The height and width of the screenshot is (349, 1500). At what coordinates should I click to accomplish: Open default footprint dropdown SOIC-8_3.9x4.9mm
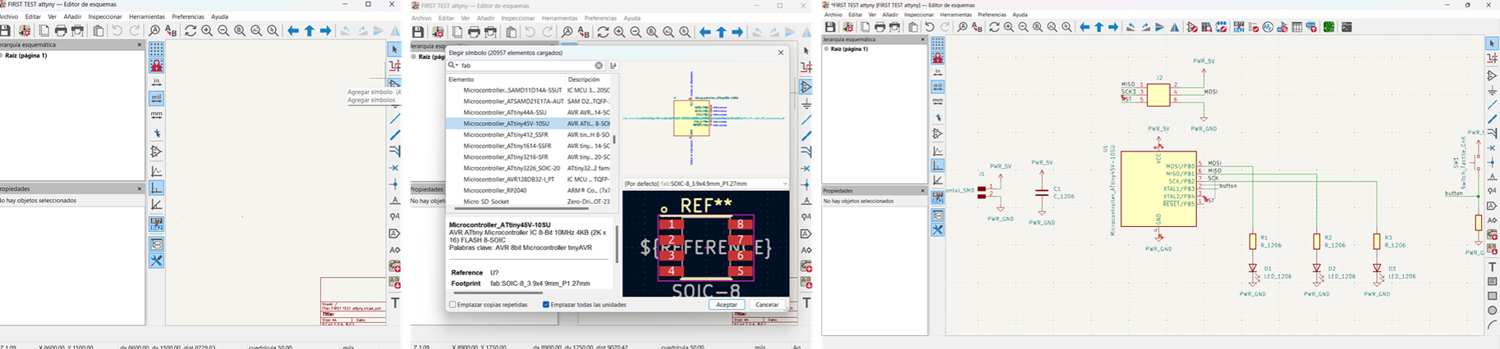(706, 184)
